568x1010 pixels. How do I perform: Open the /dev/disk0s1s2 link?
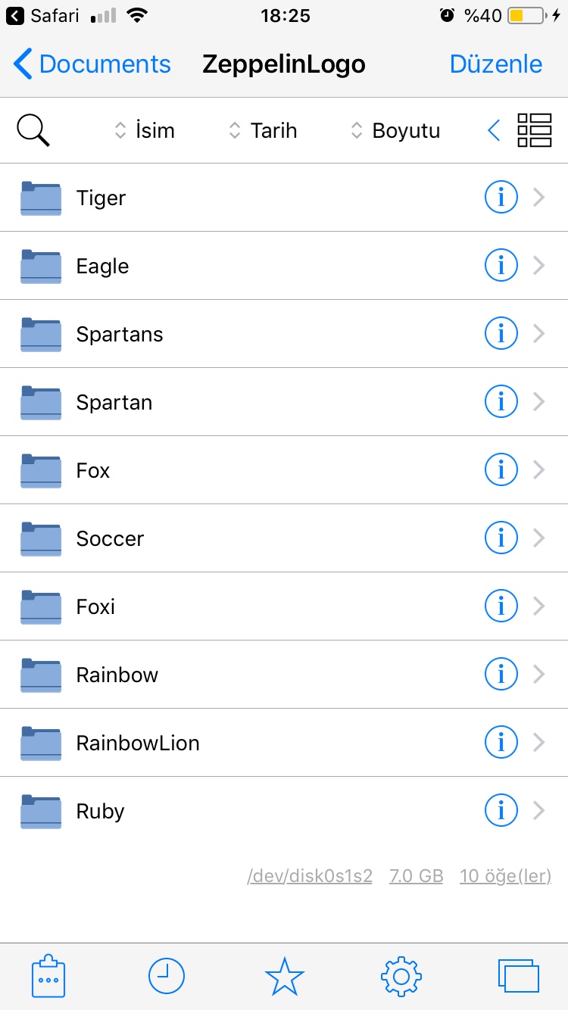(310, 875)
